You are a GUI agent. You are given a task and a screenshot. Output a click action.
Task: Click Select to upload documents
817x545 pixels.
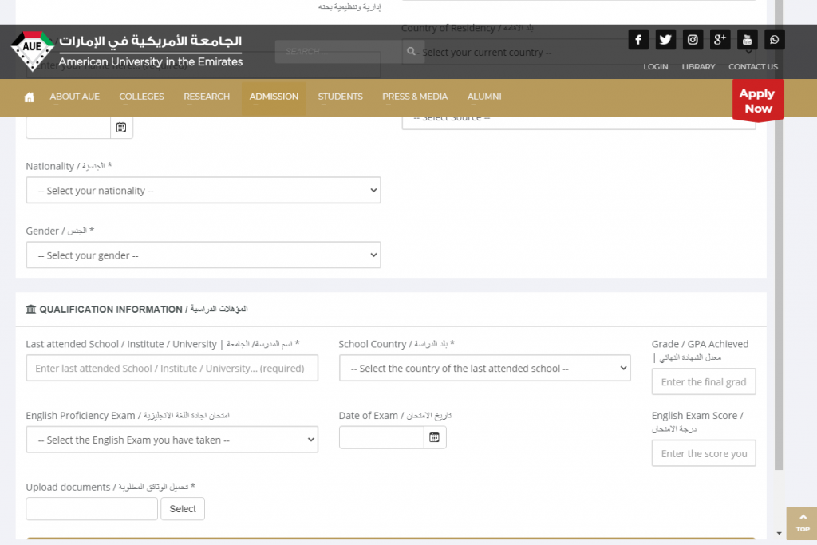point(183,508)
